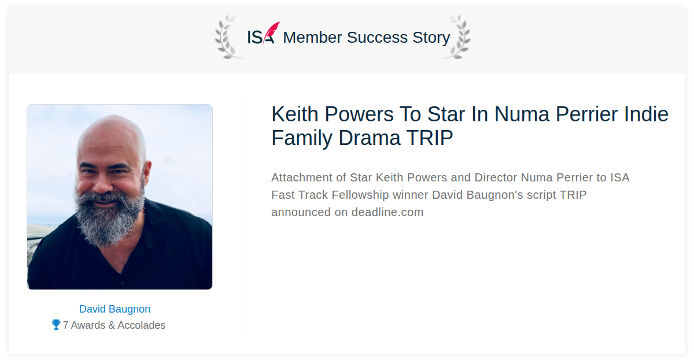Viewport: 694px width, 364px height.
Task: Click the word TRIP in the description
Action: click(573, 195)
